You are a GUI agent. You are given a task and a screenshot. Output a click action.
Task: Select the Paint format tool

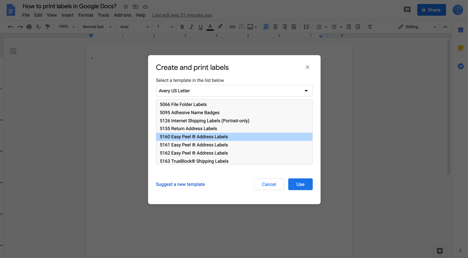(48, 27)
